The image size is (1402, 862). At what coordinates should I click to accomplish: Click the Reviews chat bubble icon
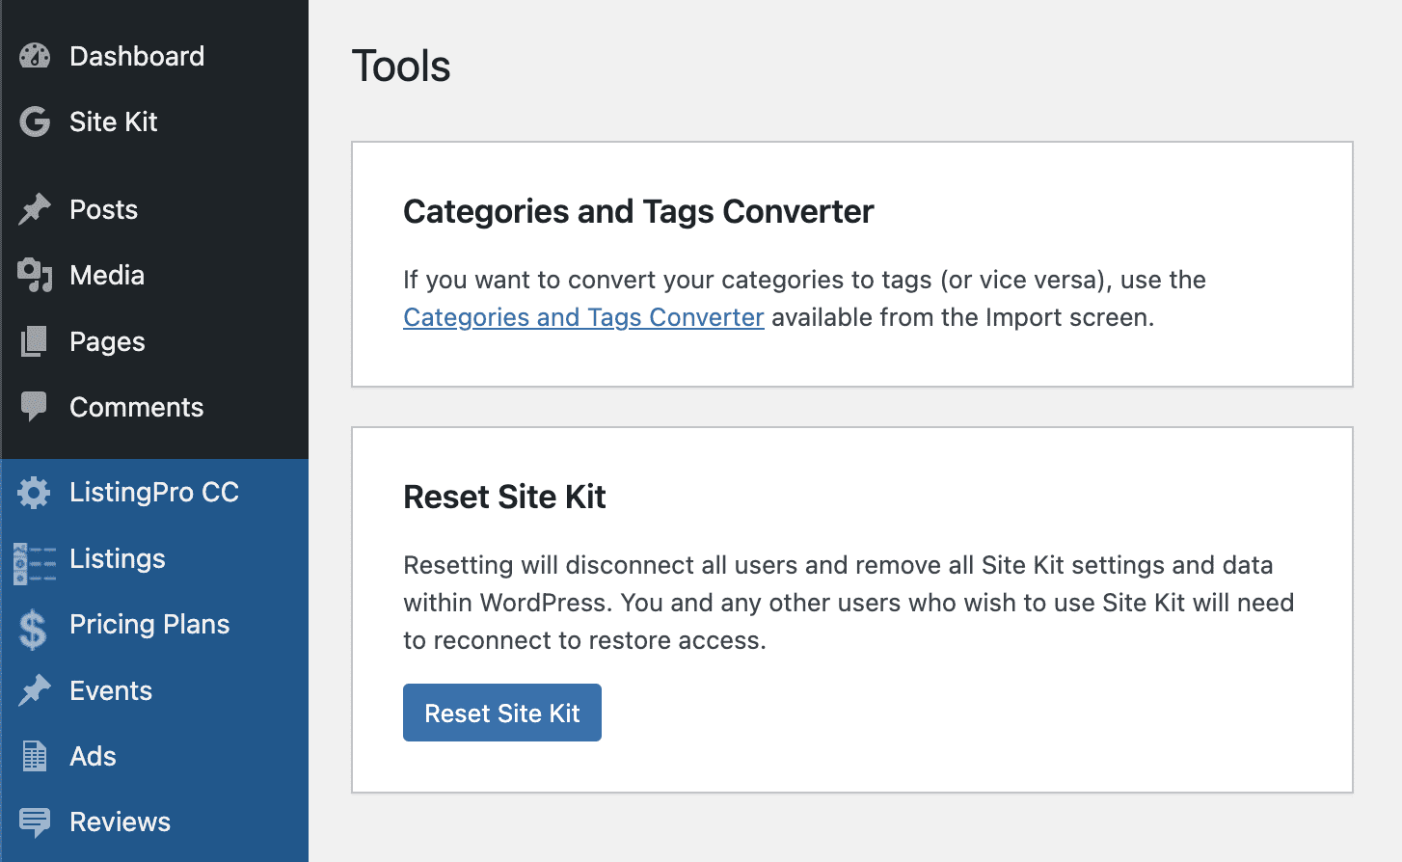pos(35,822)
